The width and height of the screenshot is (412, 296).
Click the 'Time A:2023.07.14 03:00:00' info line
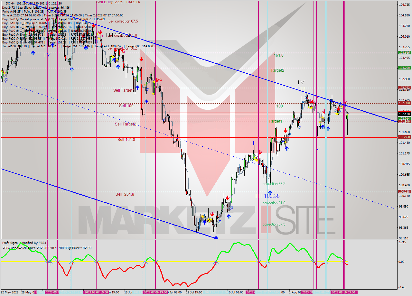tap(63, 15)
